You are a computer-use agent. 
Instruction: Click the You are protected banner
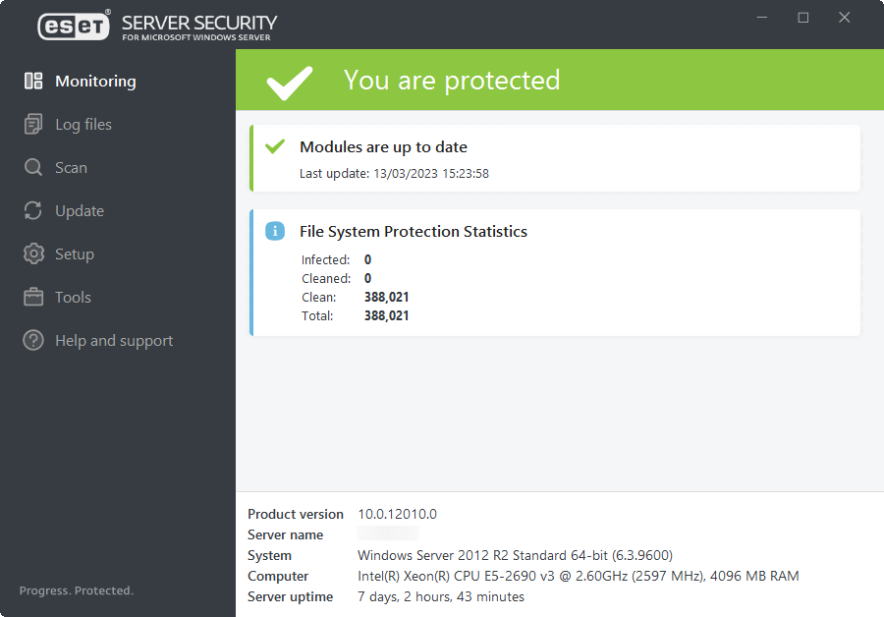point(452,80)
